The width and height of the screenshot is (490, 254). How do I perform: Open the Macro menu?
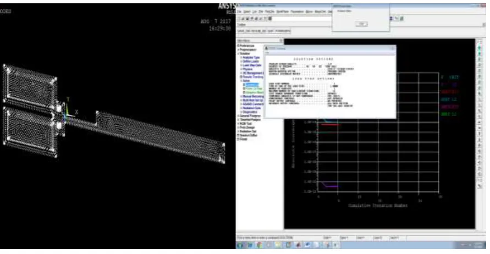[309, 12]
